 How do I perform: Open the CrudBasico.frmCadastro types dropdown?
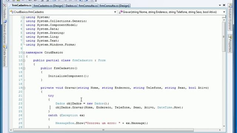click(115, 12)
